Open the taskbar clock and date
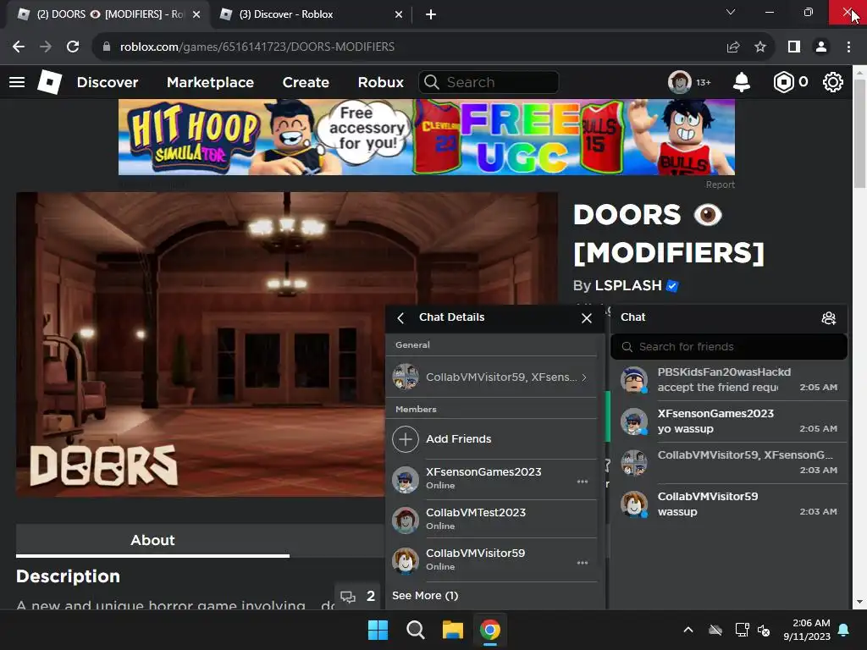Viewport: 867px width, 650px height. [x=807, y=630]
